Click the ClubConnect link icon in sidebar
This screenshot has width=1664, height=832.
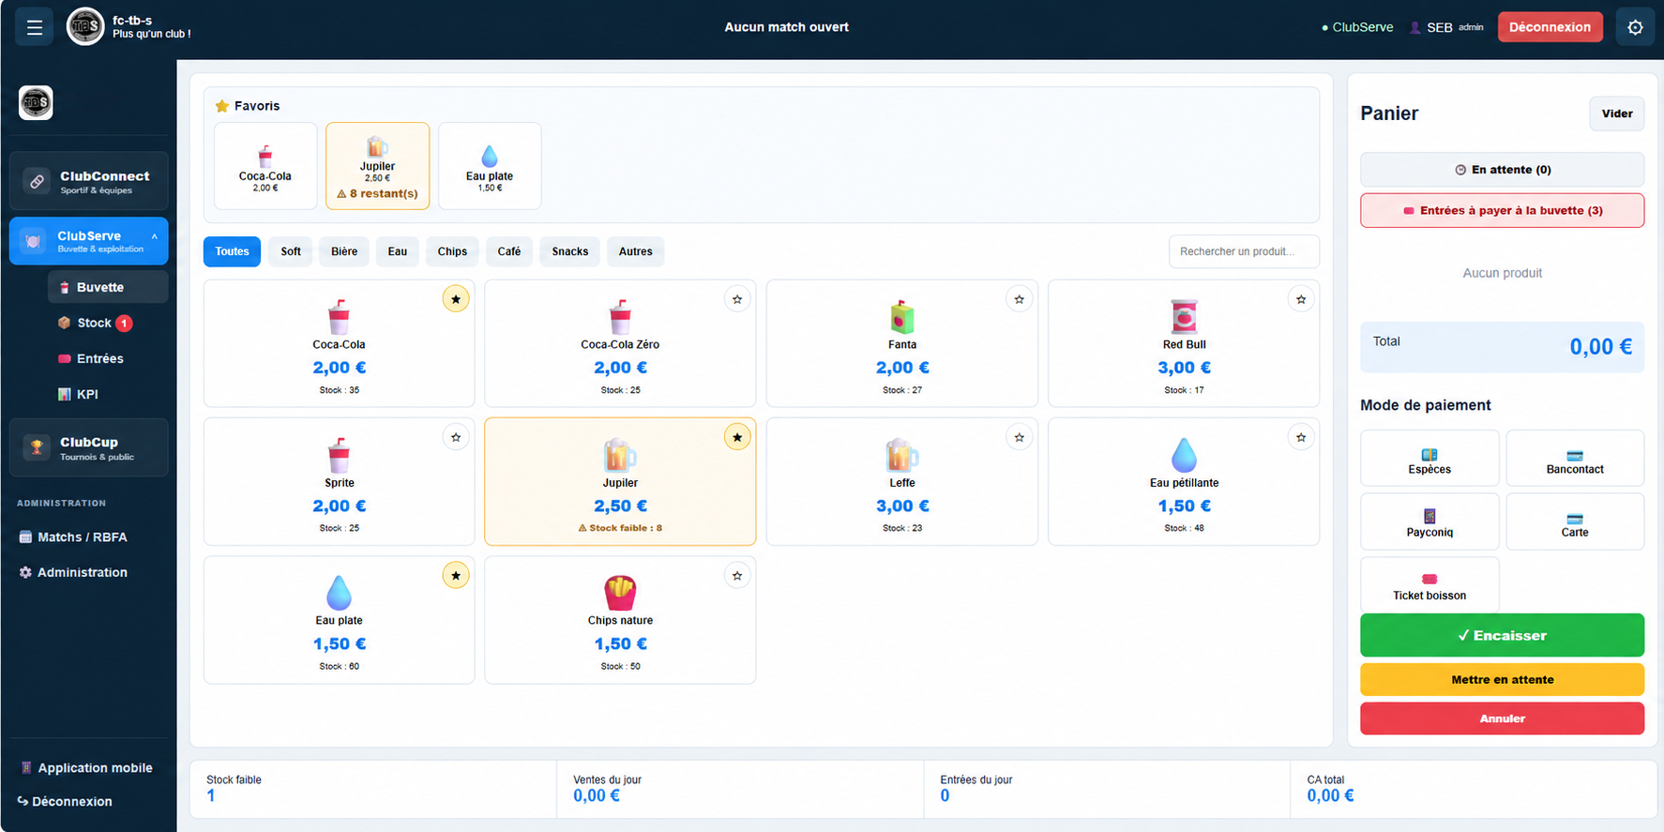tap(37, 181)
